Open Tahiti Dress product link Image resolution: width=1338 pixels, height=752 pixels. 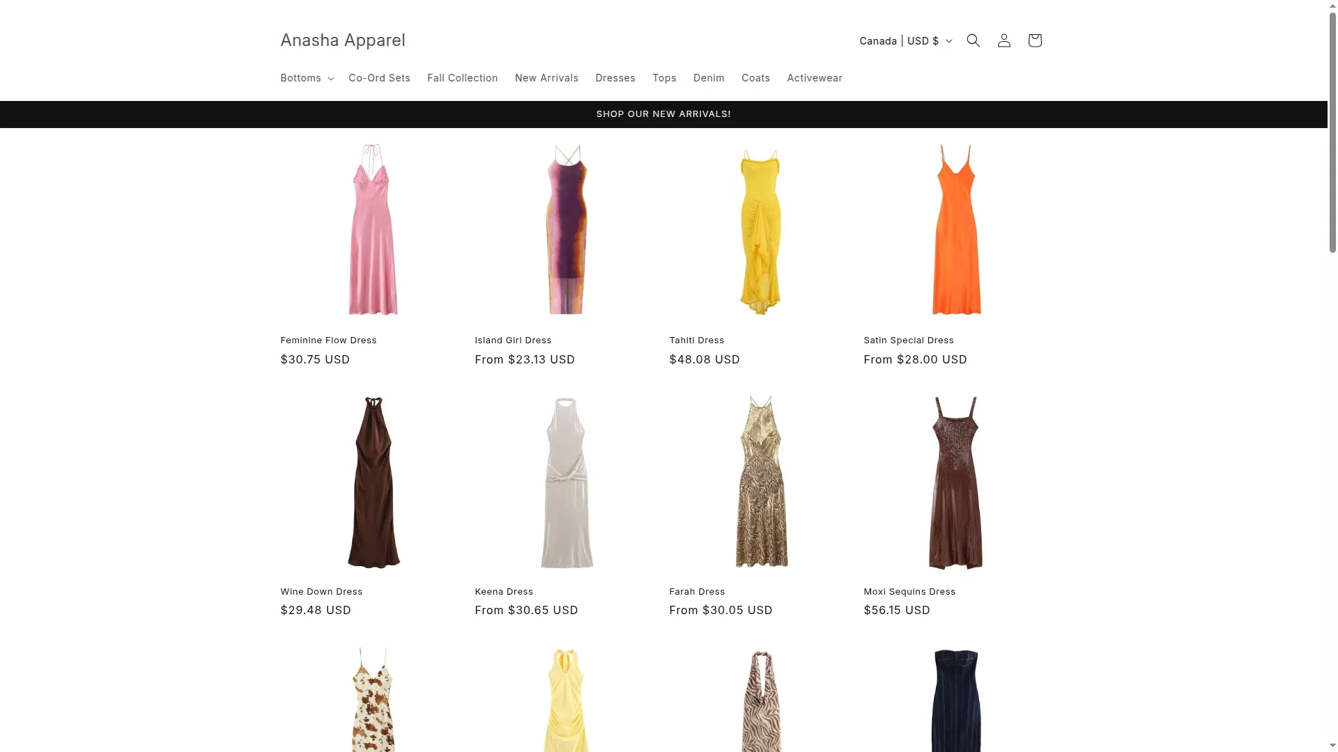[x=696, y=340]
